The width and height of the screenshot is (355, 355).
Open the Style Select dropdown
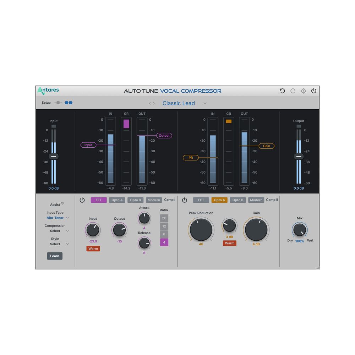[55, 244]
